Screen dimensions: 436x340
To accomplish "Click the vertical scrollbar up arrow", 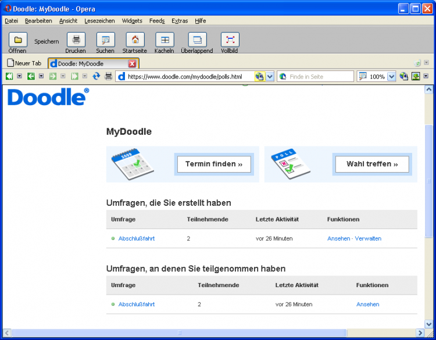I will [429, 90].
